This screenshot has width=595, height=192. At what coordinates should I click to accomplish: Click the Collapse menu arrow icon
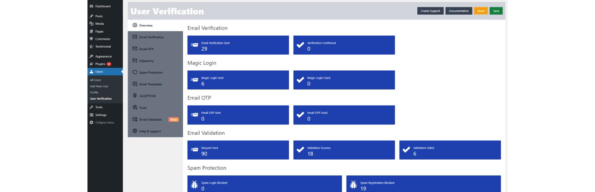click(x=91, y=122)
